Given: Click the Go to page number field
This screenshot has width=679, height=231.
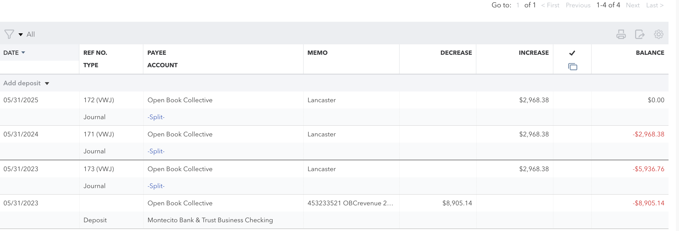Looking at the screenshot, I should (518, 5).
